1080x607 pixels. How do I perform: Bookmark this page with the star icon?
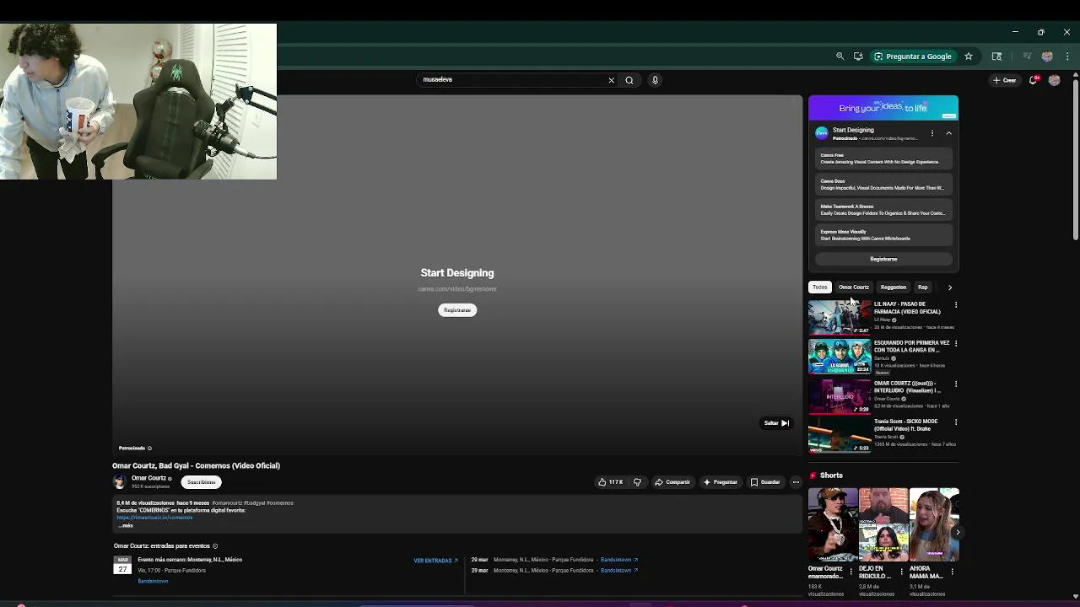click(x=969, y=56)
